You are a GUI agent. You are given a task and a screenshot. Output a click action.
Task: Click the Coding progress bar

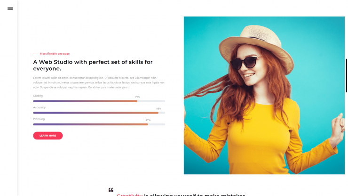coord(99,101)
